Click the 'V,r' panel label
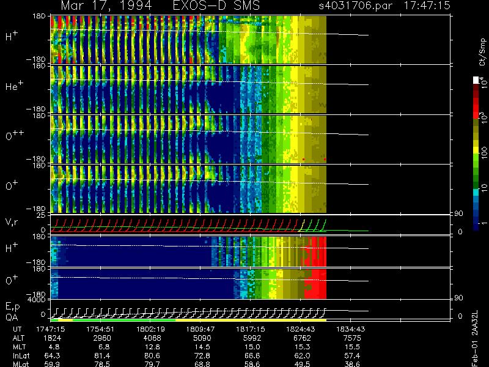This screenshot has width=489, height=367. 12,222
